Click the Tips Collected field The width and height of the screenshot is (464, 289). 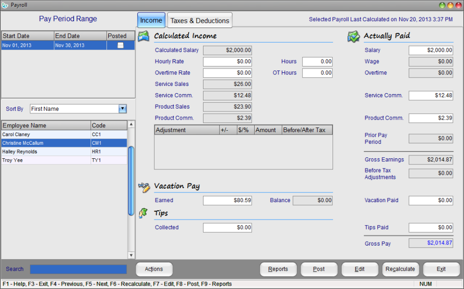(x=227, y=228)
